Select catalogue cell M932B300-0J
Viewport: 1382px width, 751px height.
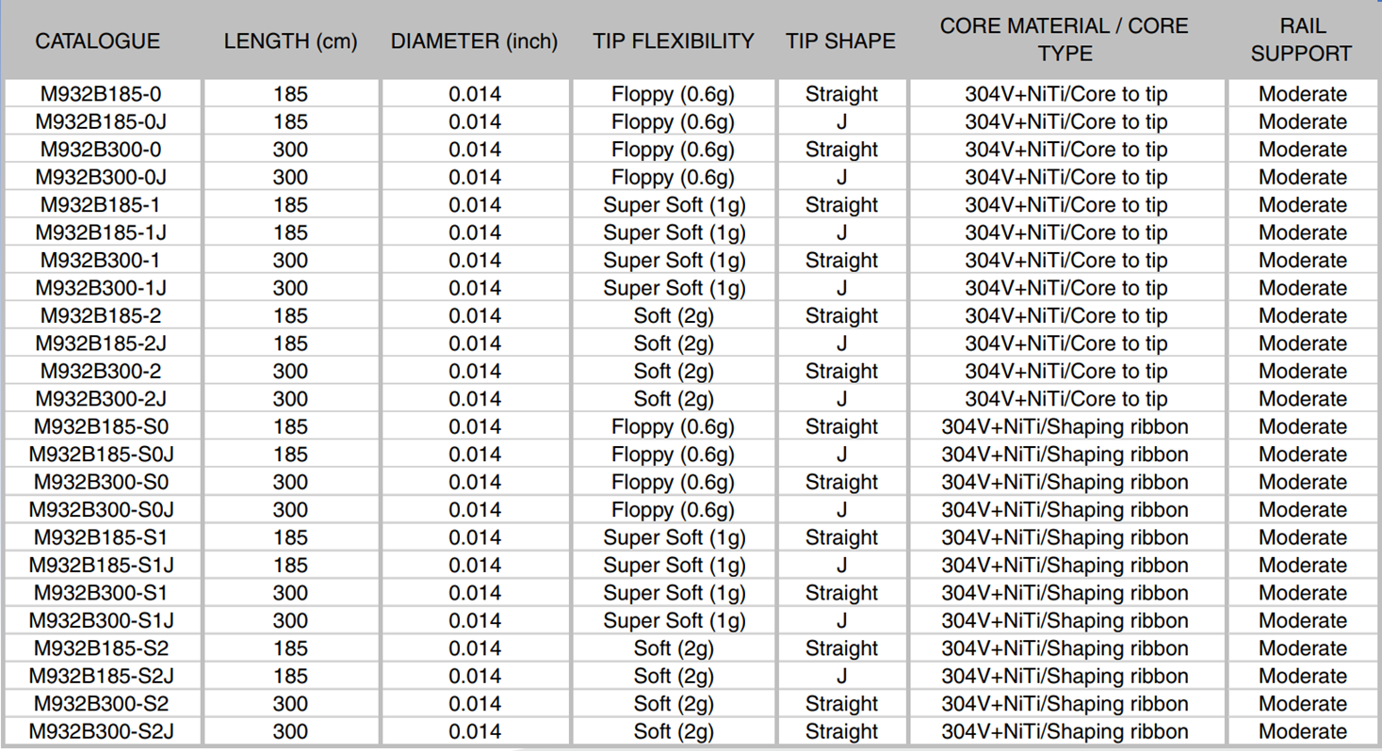pos(102,177)
